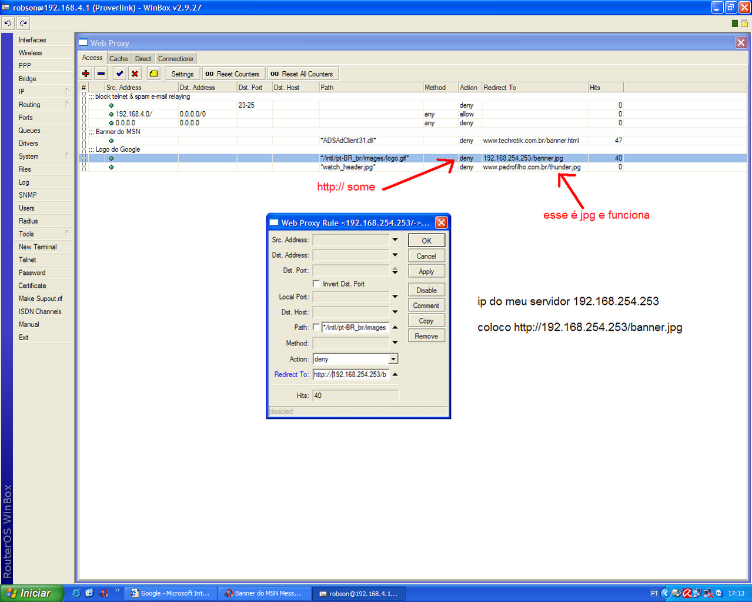This screenshot has width=752, height=602.
Task: Toggle the Path invert checkbox
Action: point(316,327)
